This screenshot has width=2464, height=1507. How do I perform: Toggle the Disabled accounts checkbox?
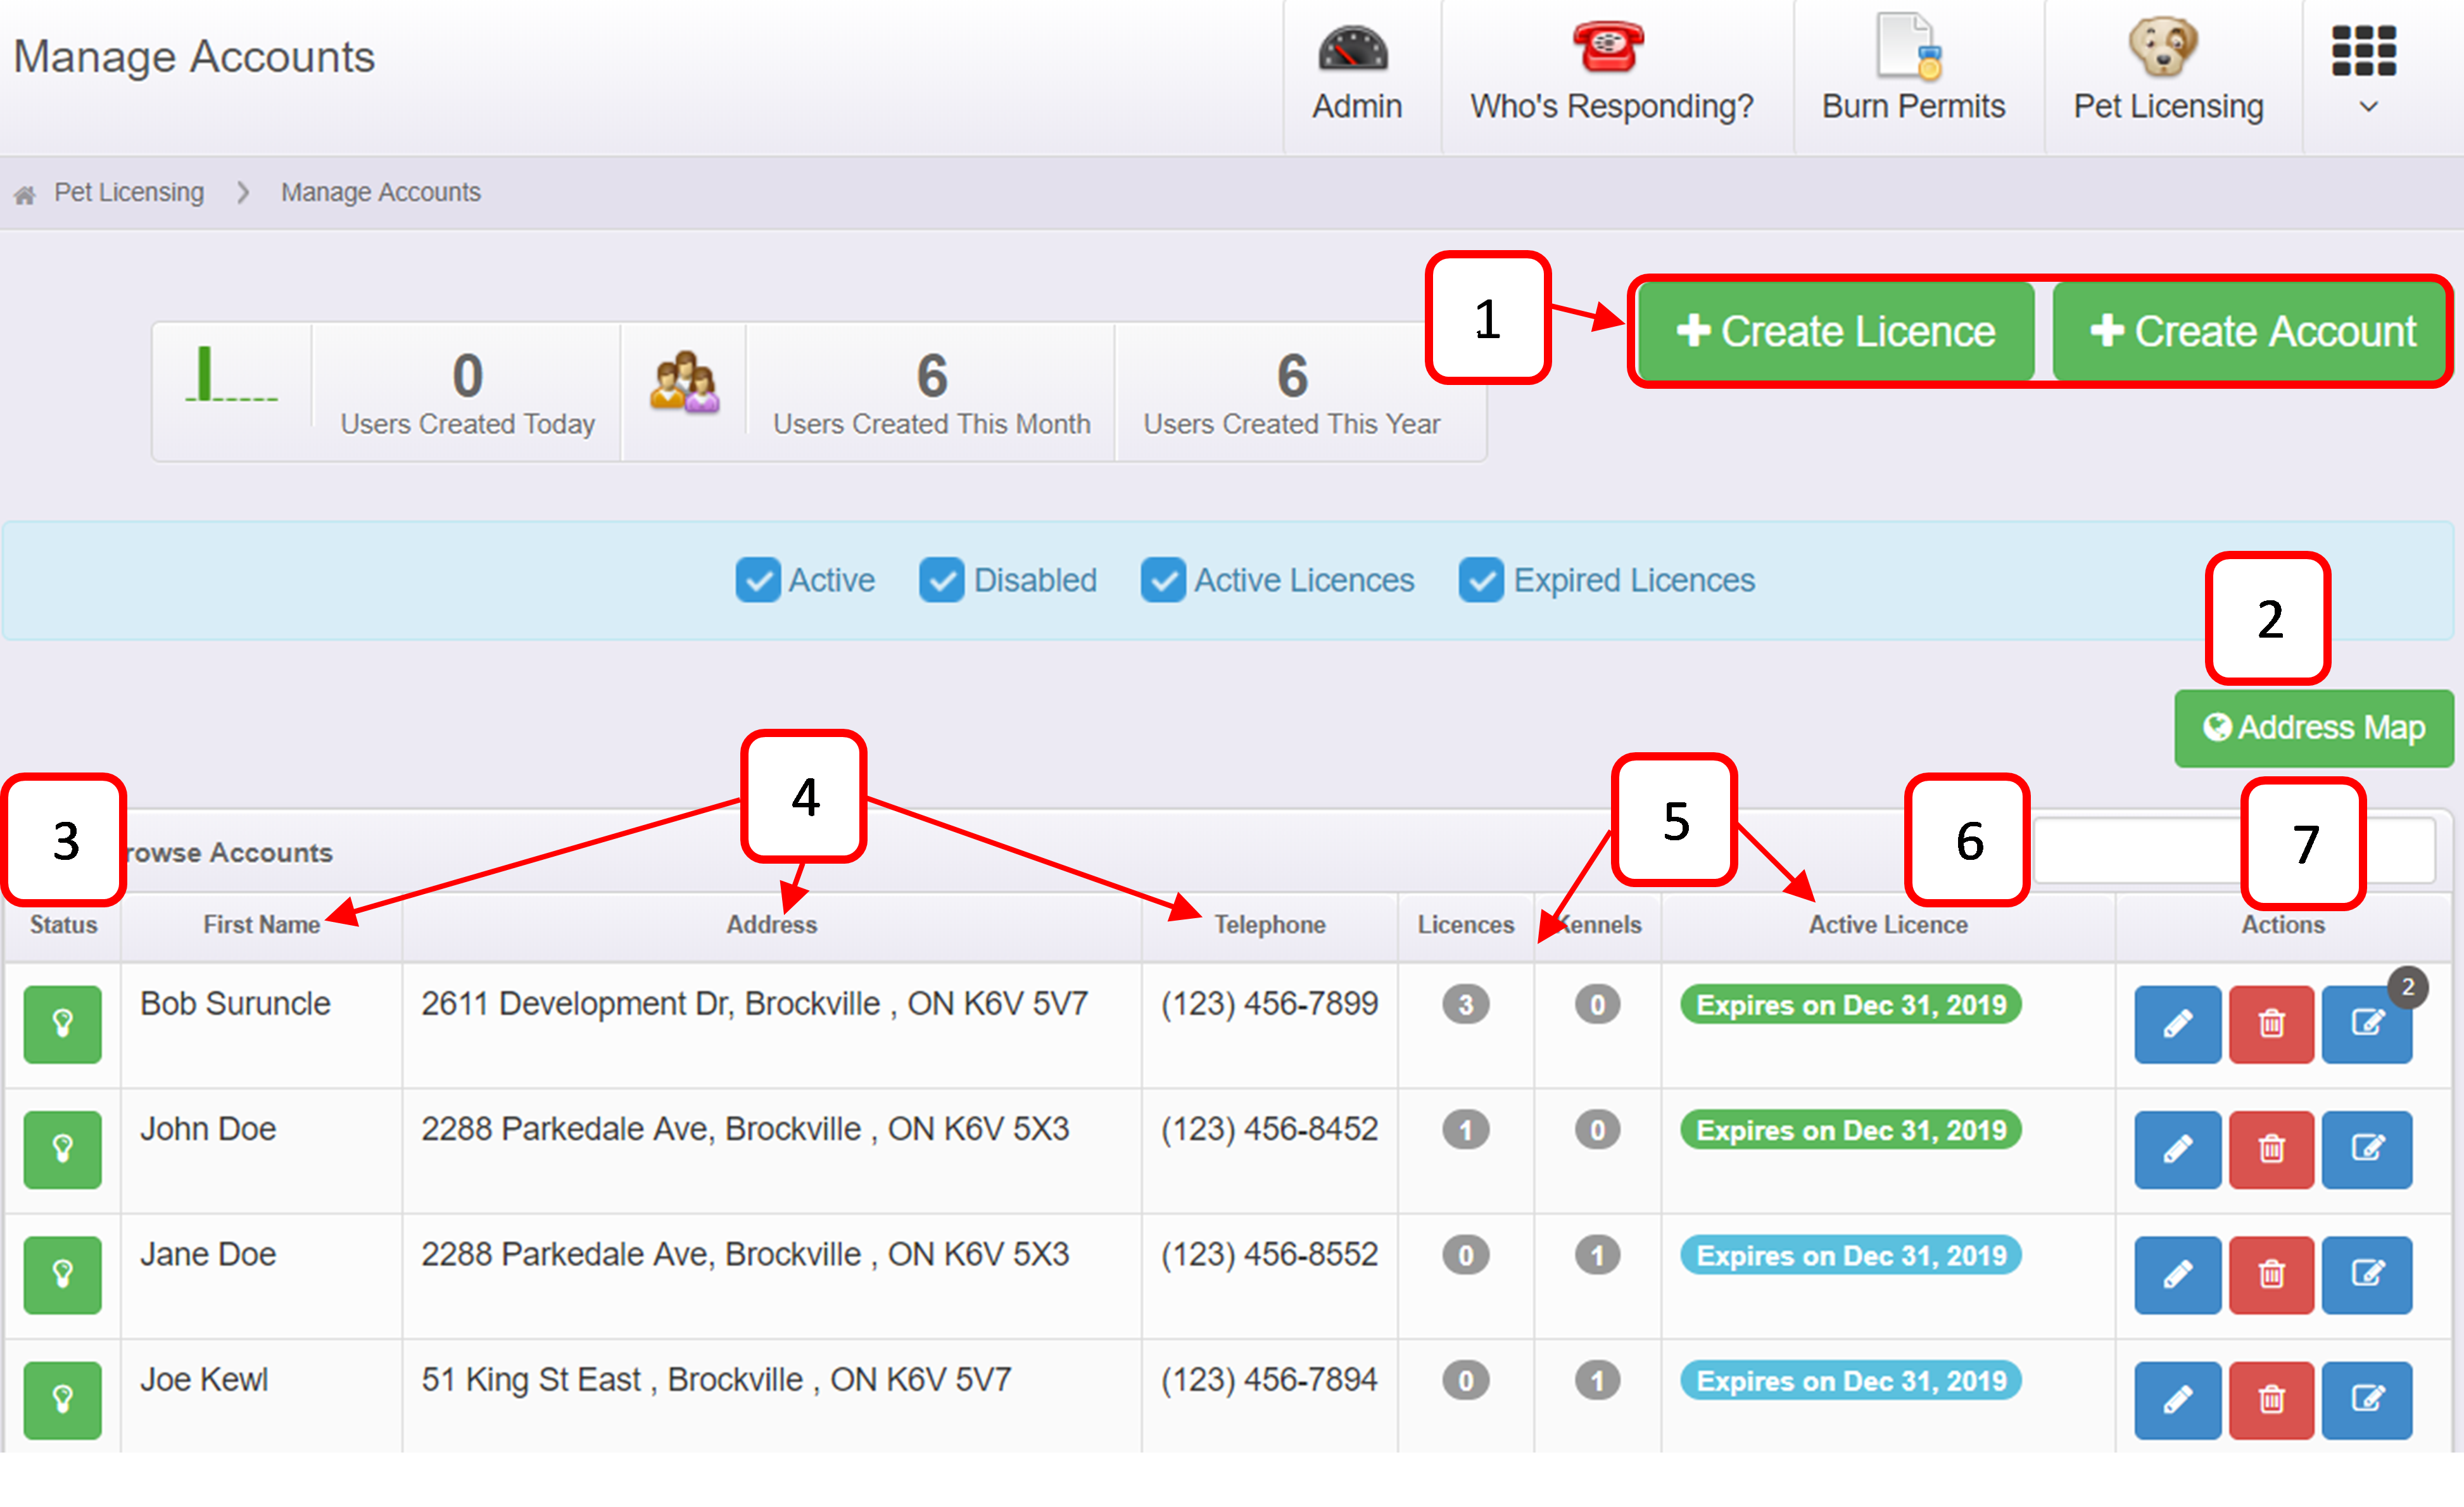pyautogui.click(x=941, y=580)
